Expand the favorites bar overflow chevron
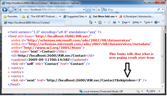This screenshot has height=96, width=167. pos(163,15)
